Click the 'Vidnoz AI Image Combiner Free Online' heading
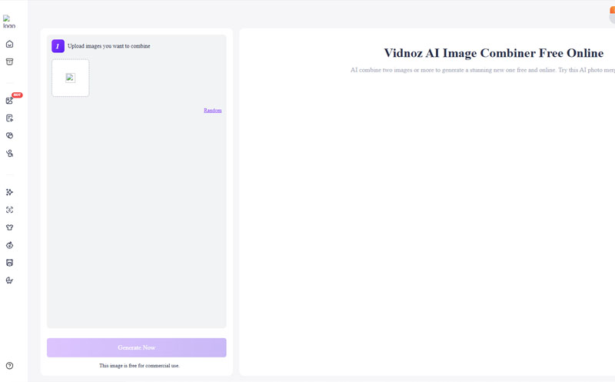The height and width of the screenshot is (382, 615). pos(494,53)
